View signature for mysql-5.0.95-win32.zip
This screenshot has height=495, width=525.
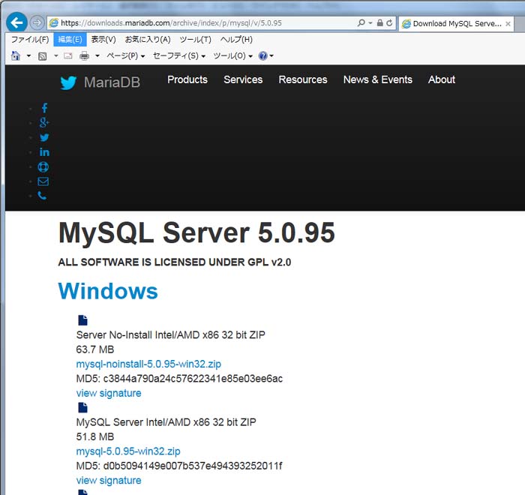(109, 481)
